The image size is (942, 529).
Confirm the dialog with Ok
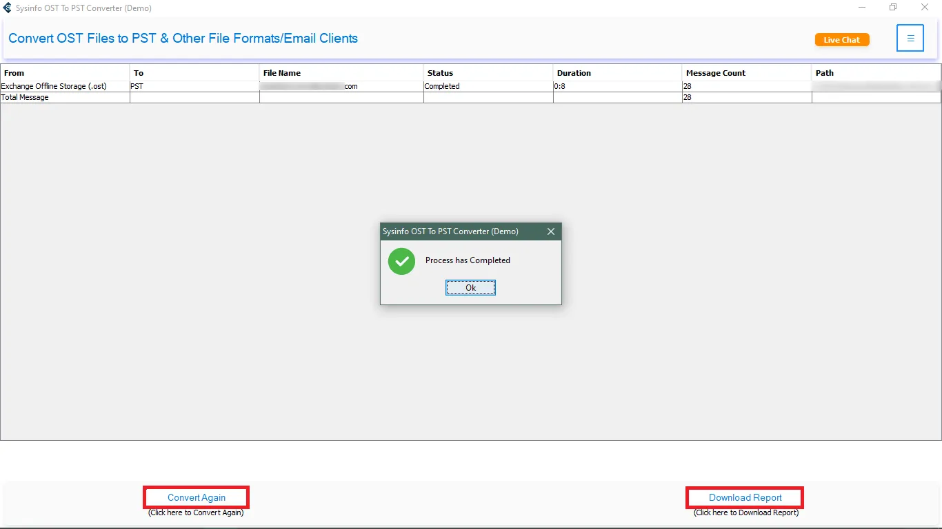(470, 288)
